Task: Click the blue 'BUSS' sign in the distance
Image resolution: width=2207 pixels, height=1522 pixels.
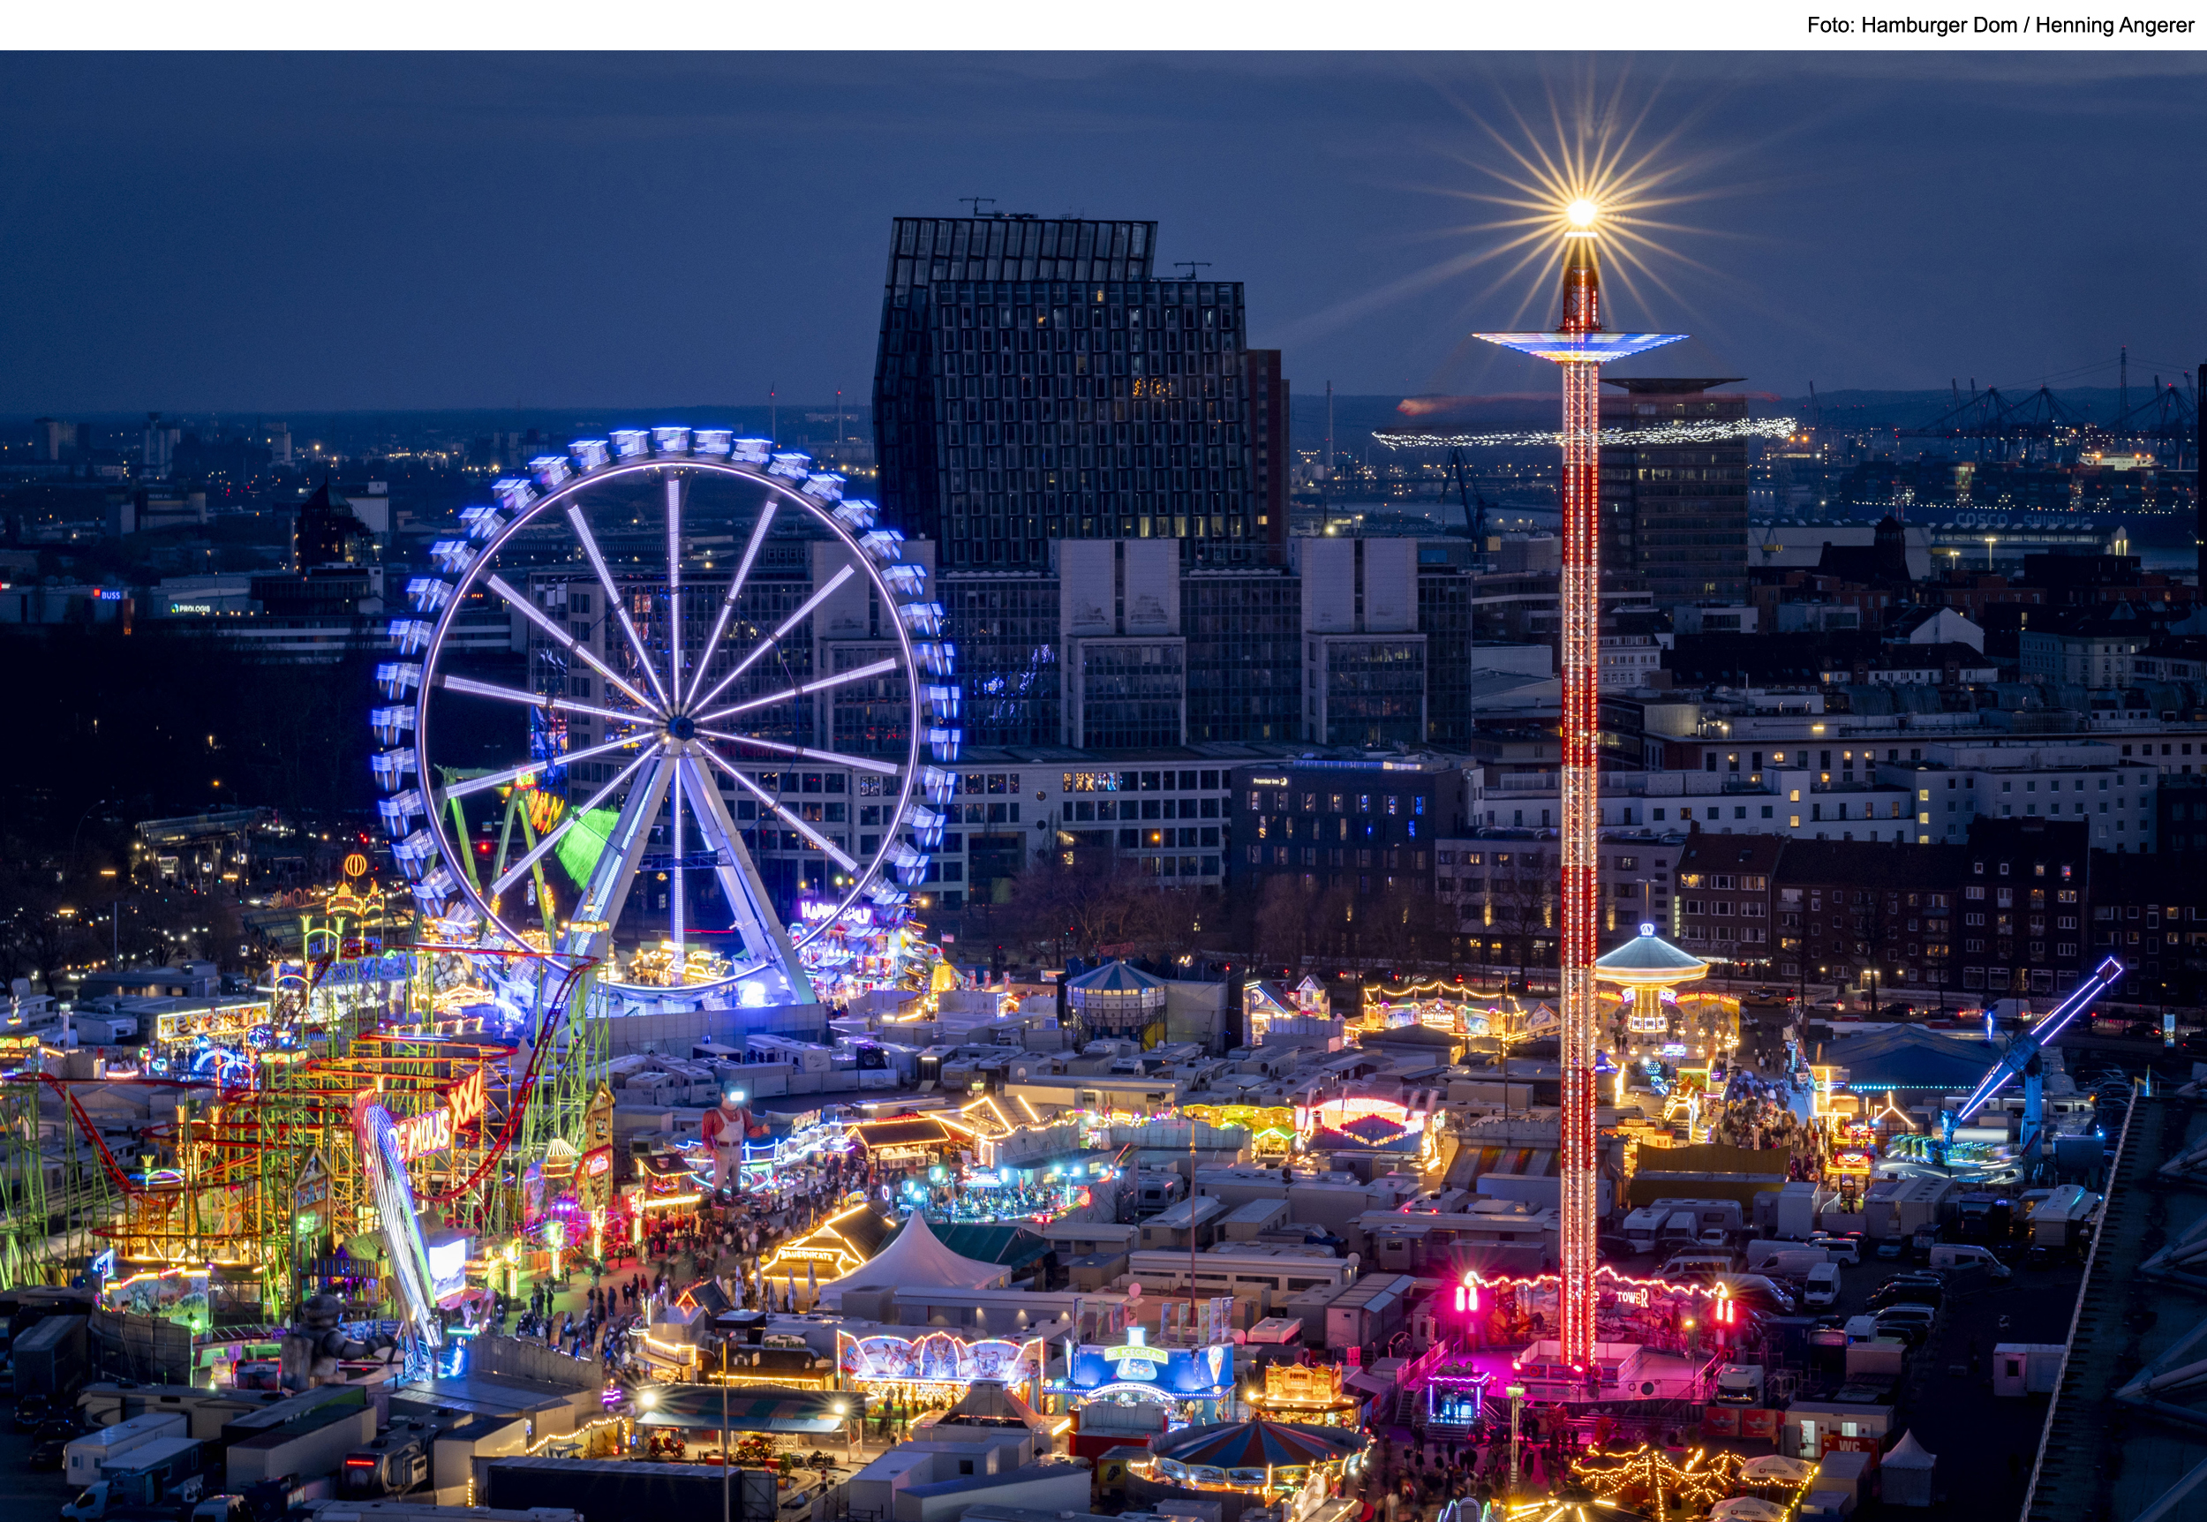Action: click(110, 595)
